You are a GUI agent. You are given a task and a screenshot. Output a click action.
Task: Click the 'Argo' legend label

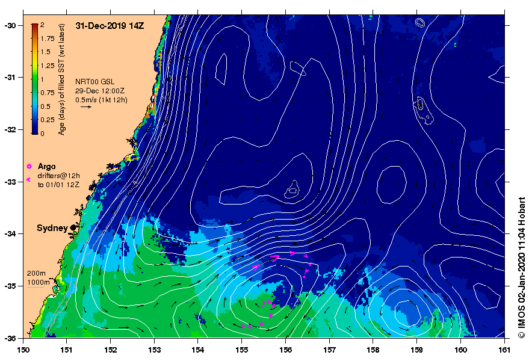(46, 166)
